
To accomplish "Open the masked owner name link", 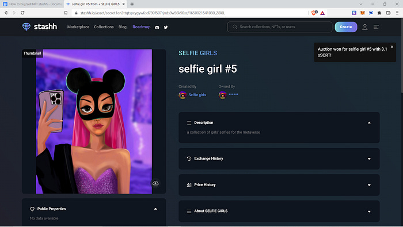I will [233, 94].
